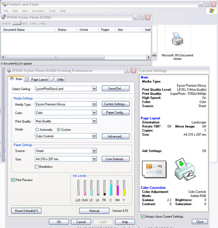Open the Print Quality dropdown
The height and width of the screenshot is (228, 218).
click(94, 121)
